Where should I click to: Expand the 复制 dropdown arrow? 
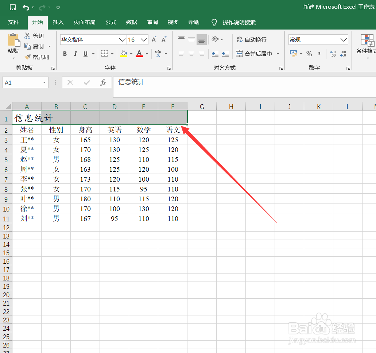(50, 47)
